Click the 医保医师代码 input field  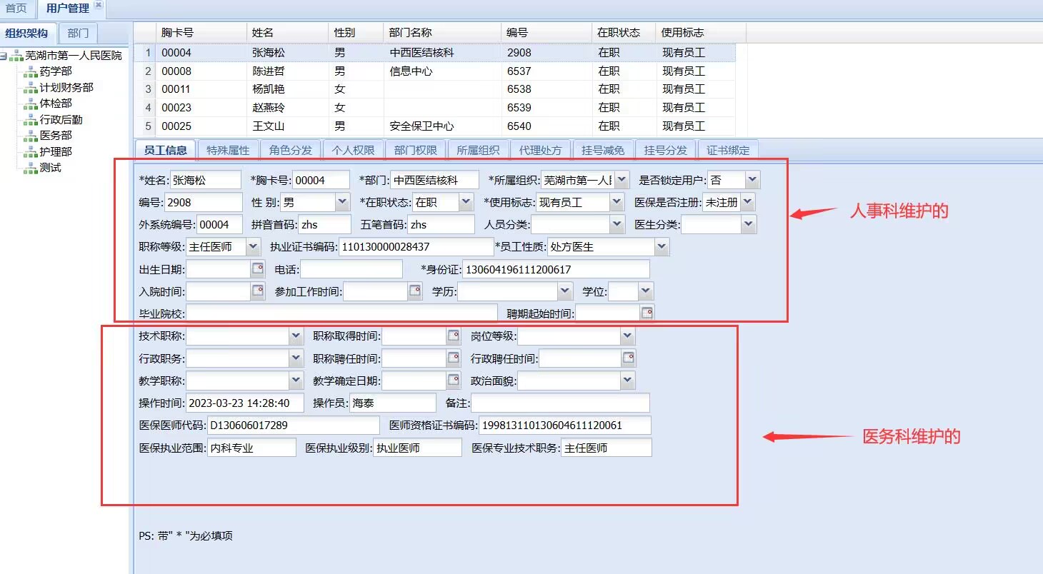tap(293, 425)
